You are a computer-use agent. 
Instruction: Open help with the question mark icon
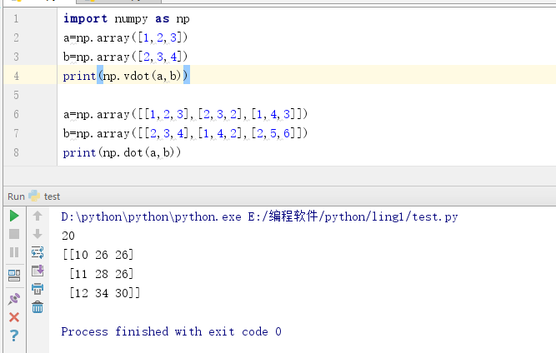tap(14, 335)
